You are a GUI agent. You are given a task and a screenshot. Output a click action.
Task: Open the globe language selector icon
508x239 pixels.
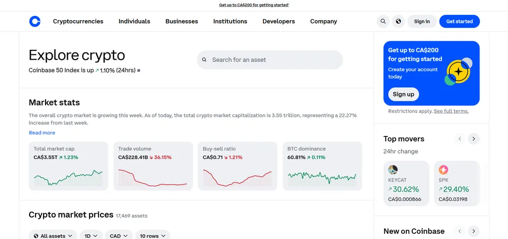(398, 21)
